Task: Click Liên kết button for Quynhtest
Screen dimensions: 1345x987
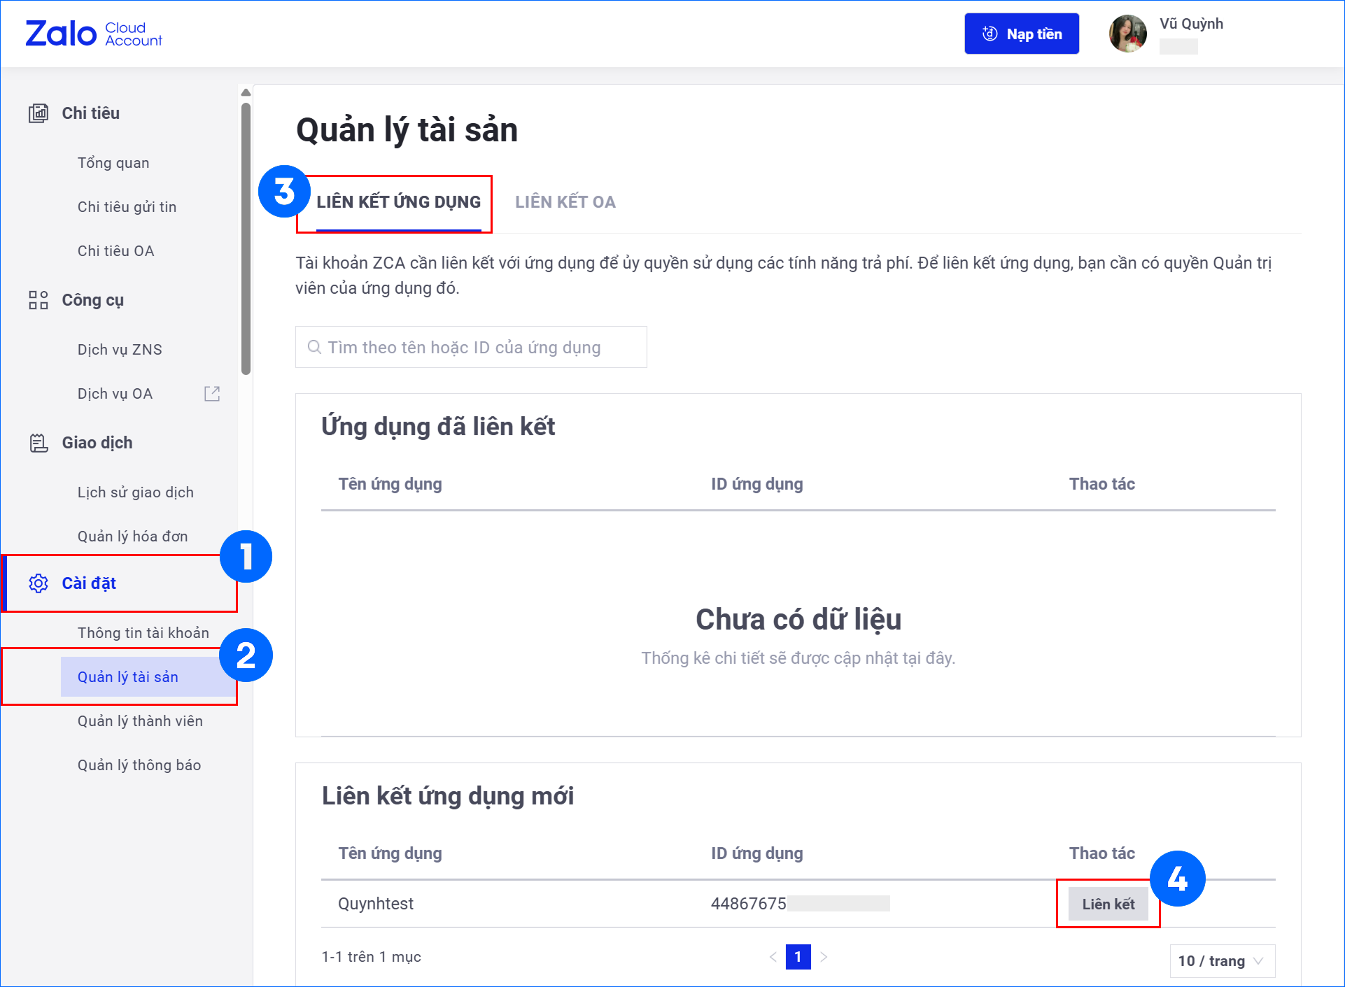Action: pyautogui.click(x=1108, y=904)
